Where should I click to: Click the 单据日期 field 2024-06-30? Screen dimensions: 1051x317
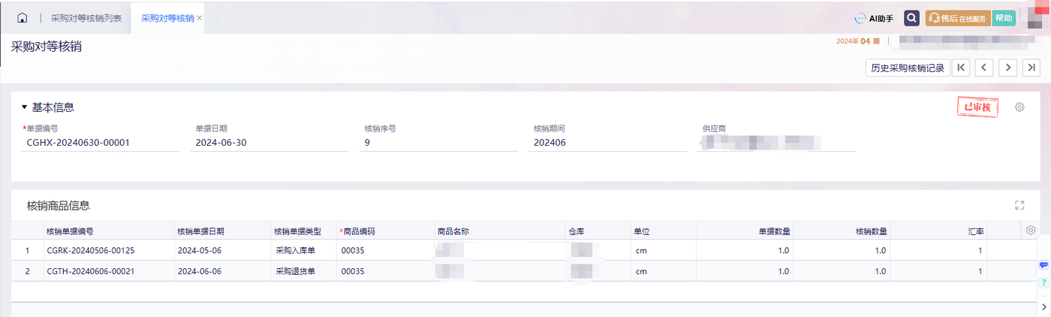click(270, 143)
